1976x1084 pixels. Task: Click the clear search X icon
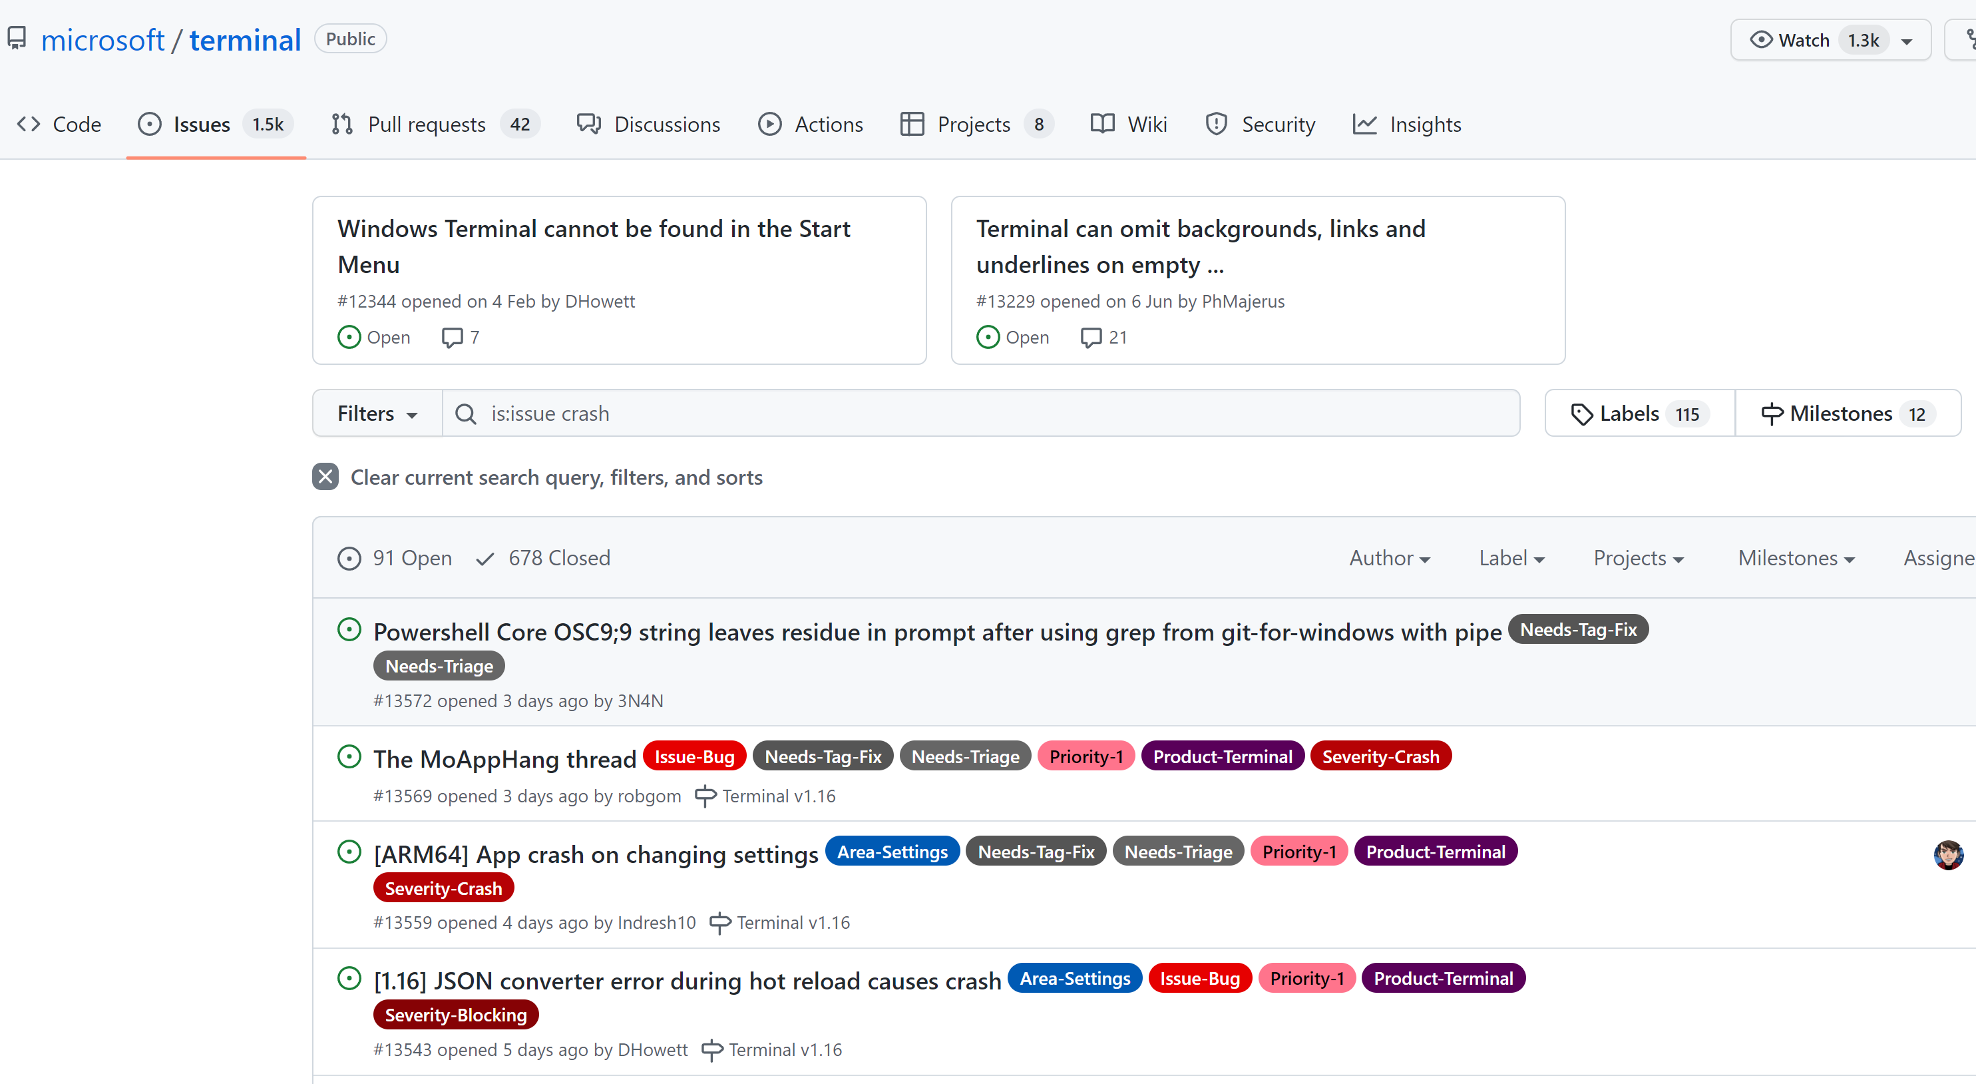point(325,476)
